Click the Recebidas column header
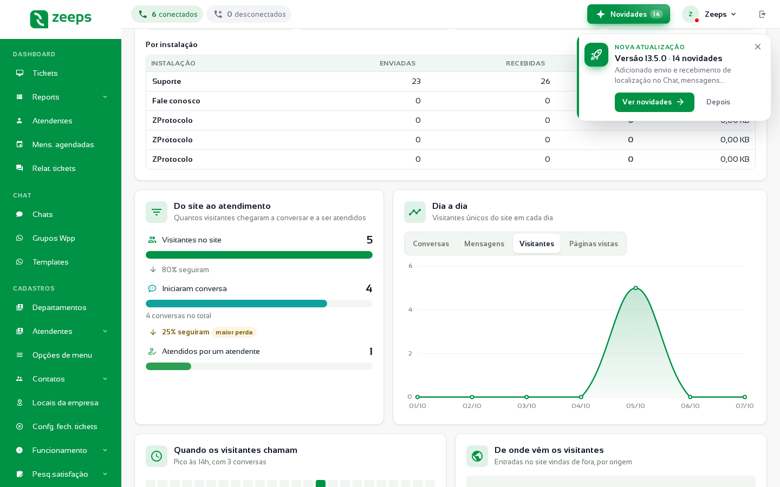Image resolution: width=780 pixels, height=487 pixels. pos(525,63)
